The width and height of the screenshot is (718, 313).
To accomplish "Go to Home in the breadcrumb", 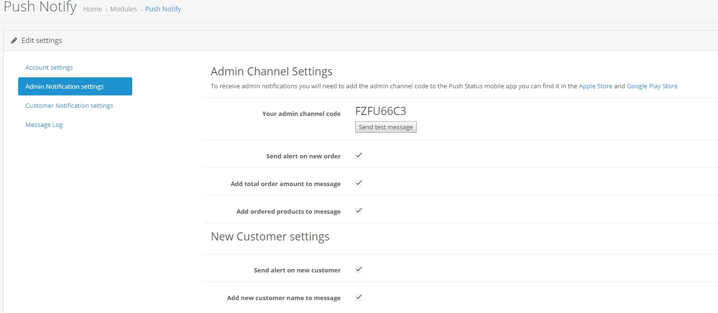I will [x=93, y=9].
